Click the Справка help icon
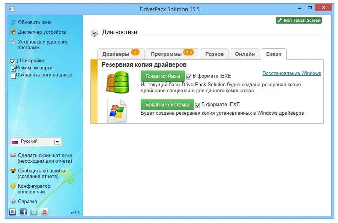Viewport: 338px width, 223px height. pyautogui.click(x=13, y=202)
